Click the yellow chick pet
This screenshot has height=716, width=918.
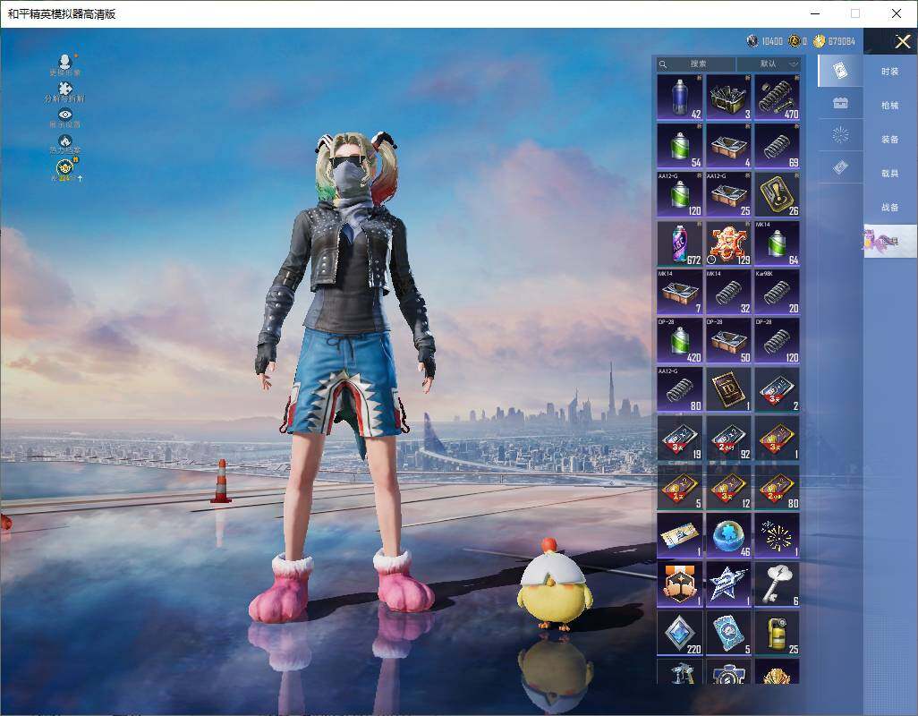[553, 585]
